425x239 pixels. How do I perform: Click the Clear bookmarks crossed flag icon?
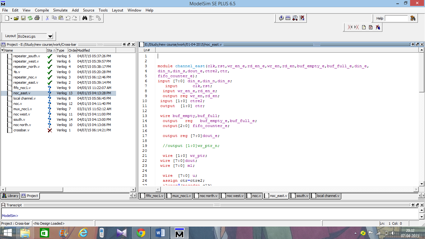click(378, 27)
